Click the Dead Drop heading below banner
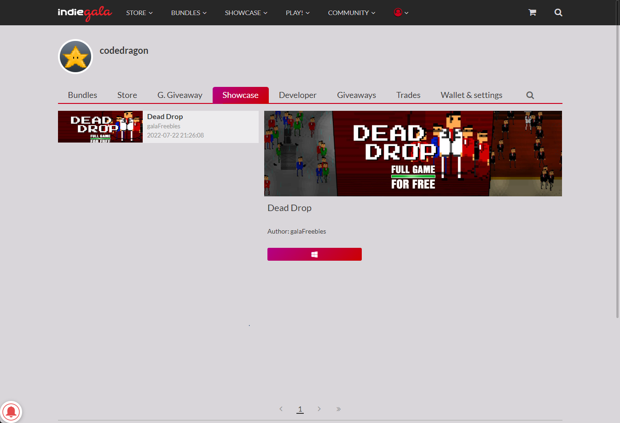 [290, 208]
